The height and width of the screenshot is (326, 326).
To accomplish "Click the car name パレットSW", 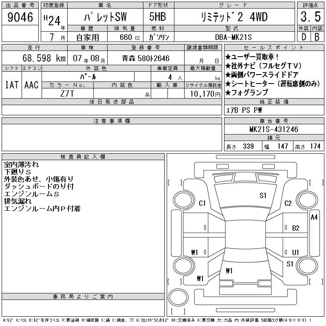I will pyautogui.click(x=106, y=17).
